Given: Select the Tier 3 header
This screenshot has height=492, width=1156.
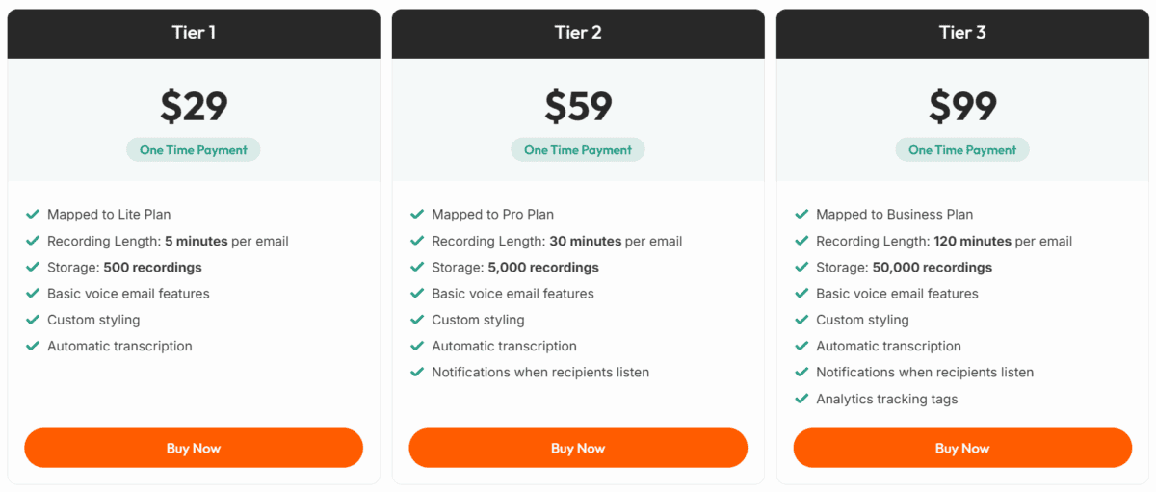Looking at the screenshot, I should (x=962, y=33).
